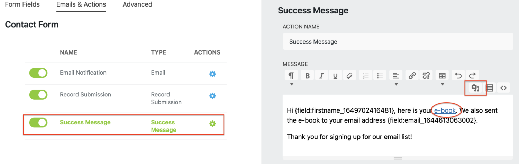Click 'Thank you for signing up' line
Screen dimensions: 519x164
coord(349,137)
